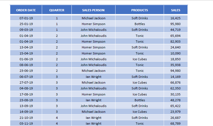This screenshot has height=126, width=213.
Task: Select the order date 07-01-19 cell
Action: pos(26,18)
